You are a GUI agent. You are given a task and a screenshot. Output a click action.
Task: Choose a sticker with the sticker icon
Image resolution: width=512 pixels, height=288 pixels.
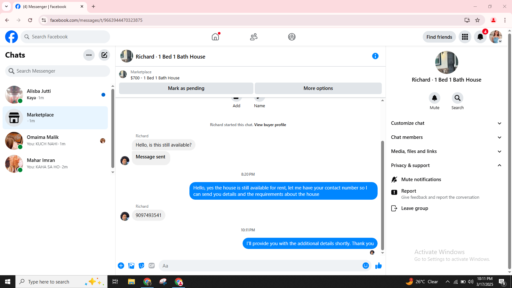point(141,266)
